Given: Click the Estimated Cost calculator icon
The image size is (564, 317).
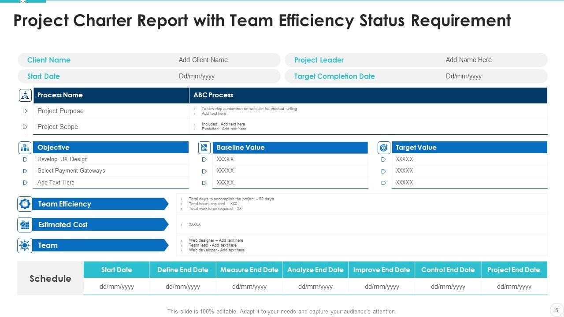Looking at the screenshot, I should [25, 225].
